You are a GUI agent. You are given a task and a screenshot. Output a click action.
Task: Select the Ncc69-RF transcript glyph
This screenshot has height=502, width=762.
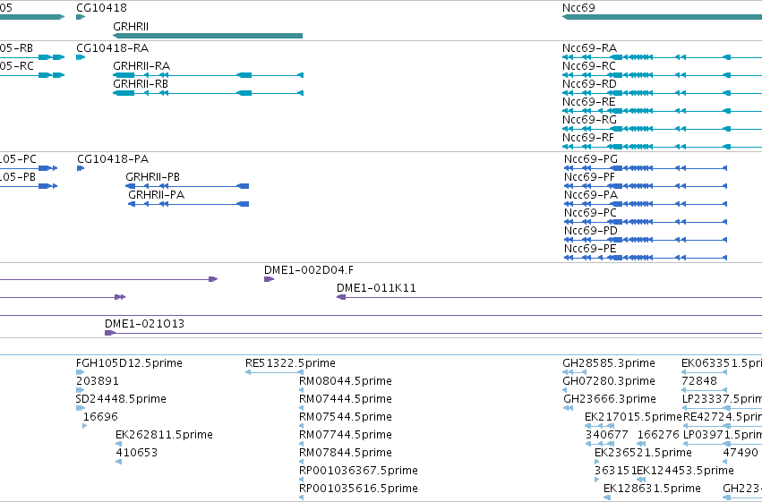pyautogui.click(x=662, y=147)
